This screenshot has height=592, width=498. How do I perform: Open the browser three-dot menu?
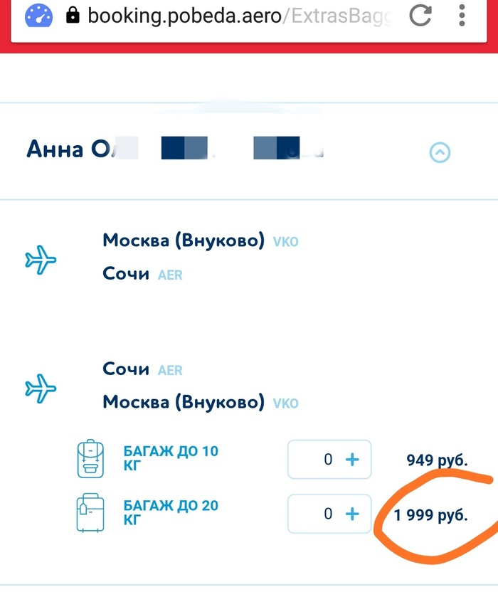[x=462, y=16]
